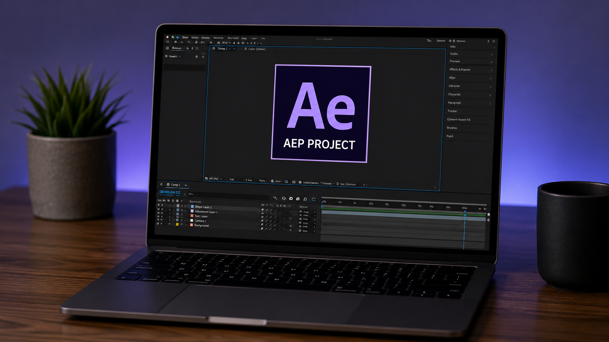Click the magnifier icon in timeline toolbar
The width and height of the screenshot is (609, 342).
pyautogui.click(x=275, y=198)
